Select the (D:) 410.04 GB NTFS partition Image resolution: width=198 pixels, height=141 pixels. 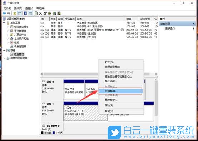86,111
